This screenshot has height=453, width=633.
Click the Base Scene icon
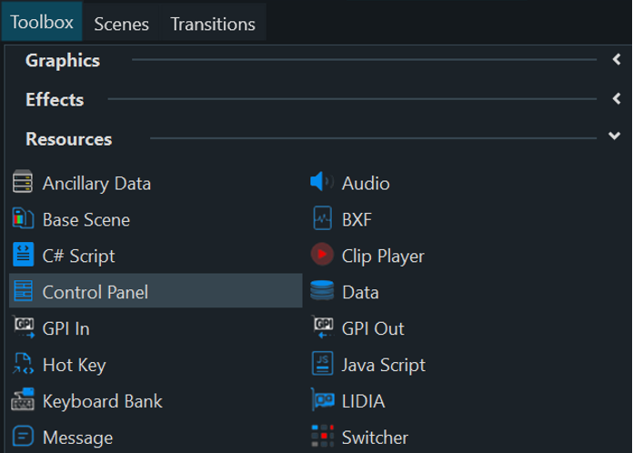coord(23,219)
